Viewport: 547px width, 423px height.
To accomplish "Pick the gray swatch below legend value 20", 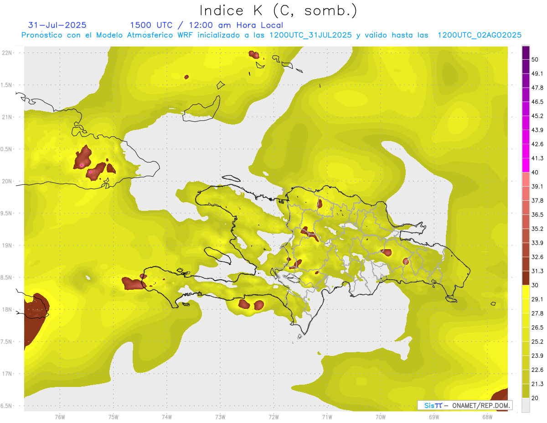I will click(526, 405).
